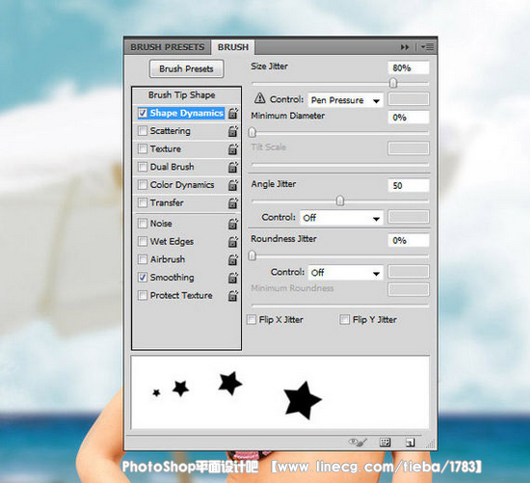This screenshot has height=483, width=530.
Task: Click the Size Jitter 80% field
Action: point(409,67)
